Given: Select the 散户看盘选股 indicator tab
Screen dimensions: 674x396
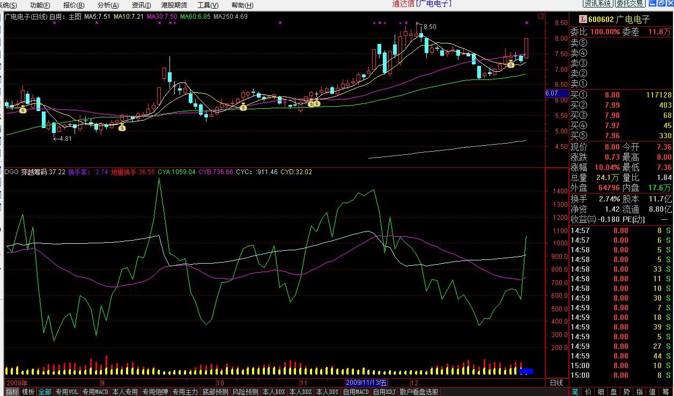Looking at the screenshot, I should [x=419, y=392].
